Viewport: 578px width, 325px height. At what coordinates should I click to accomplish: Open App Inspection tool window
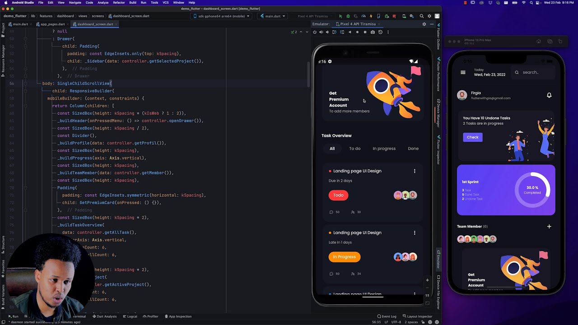click(178, 316)
